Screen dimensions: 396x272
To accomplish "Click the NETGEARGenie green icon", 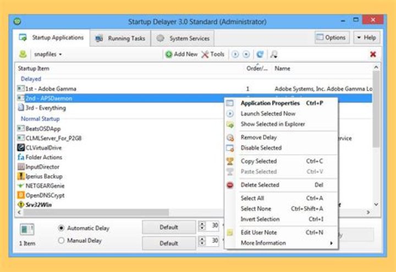I will (x=21, y=186).
